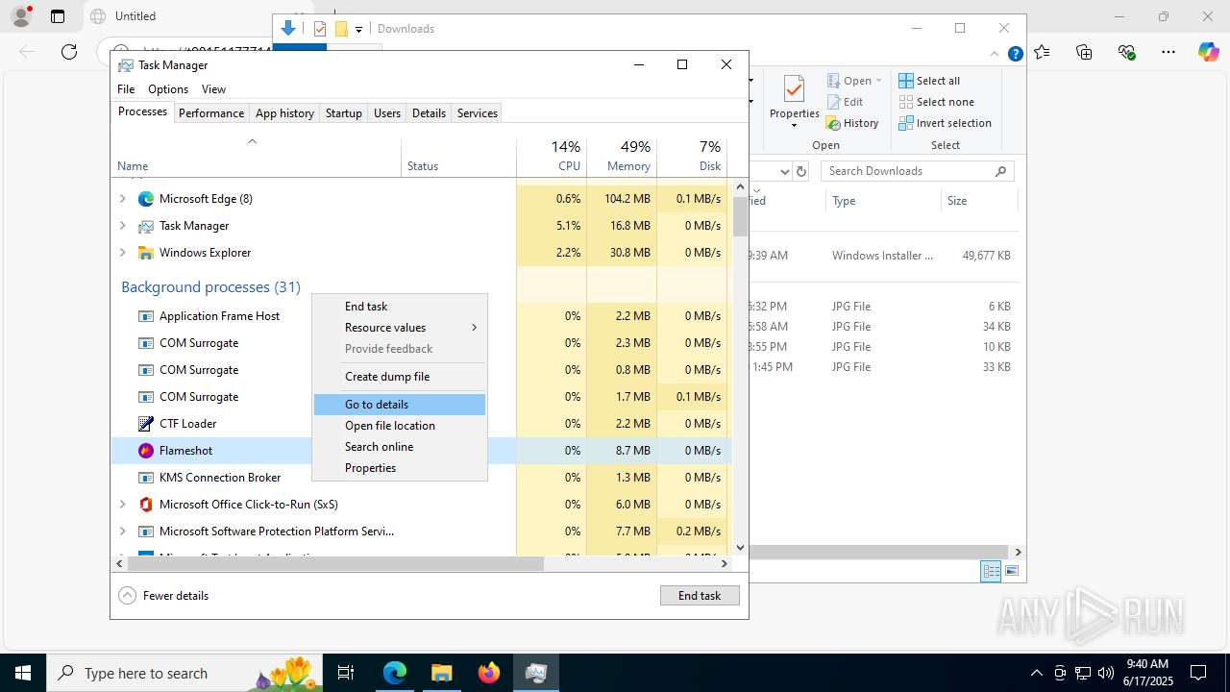This screenshot has height=692, width=1230.
Task: Switch to the Startup tab
Action: pos(343,113)
